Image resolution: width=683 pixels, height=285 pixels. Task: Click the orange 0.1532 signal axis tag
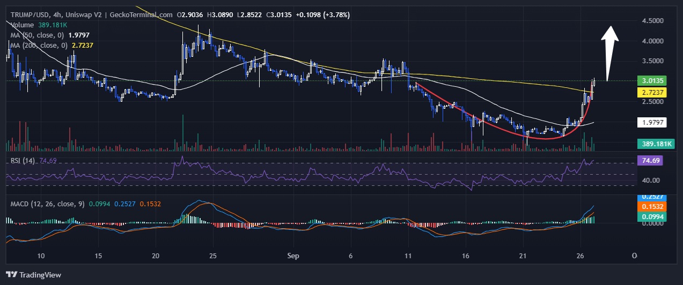pyautogui.click(x=651, y=206)
